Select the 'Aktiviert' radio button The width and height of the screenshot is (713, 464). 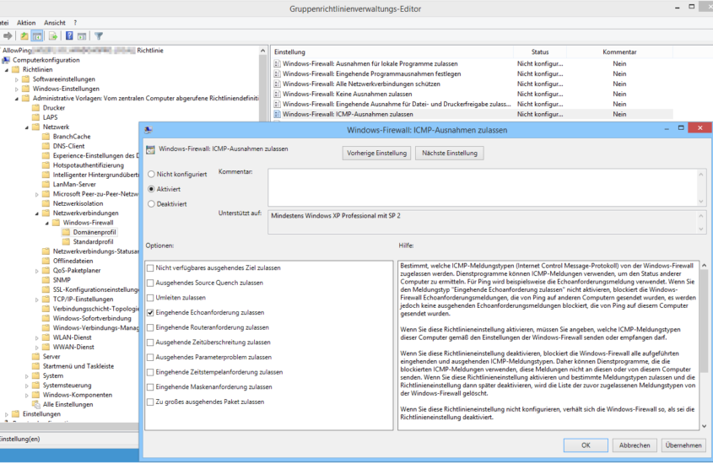151,189
